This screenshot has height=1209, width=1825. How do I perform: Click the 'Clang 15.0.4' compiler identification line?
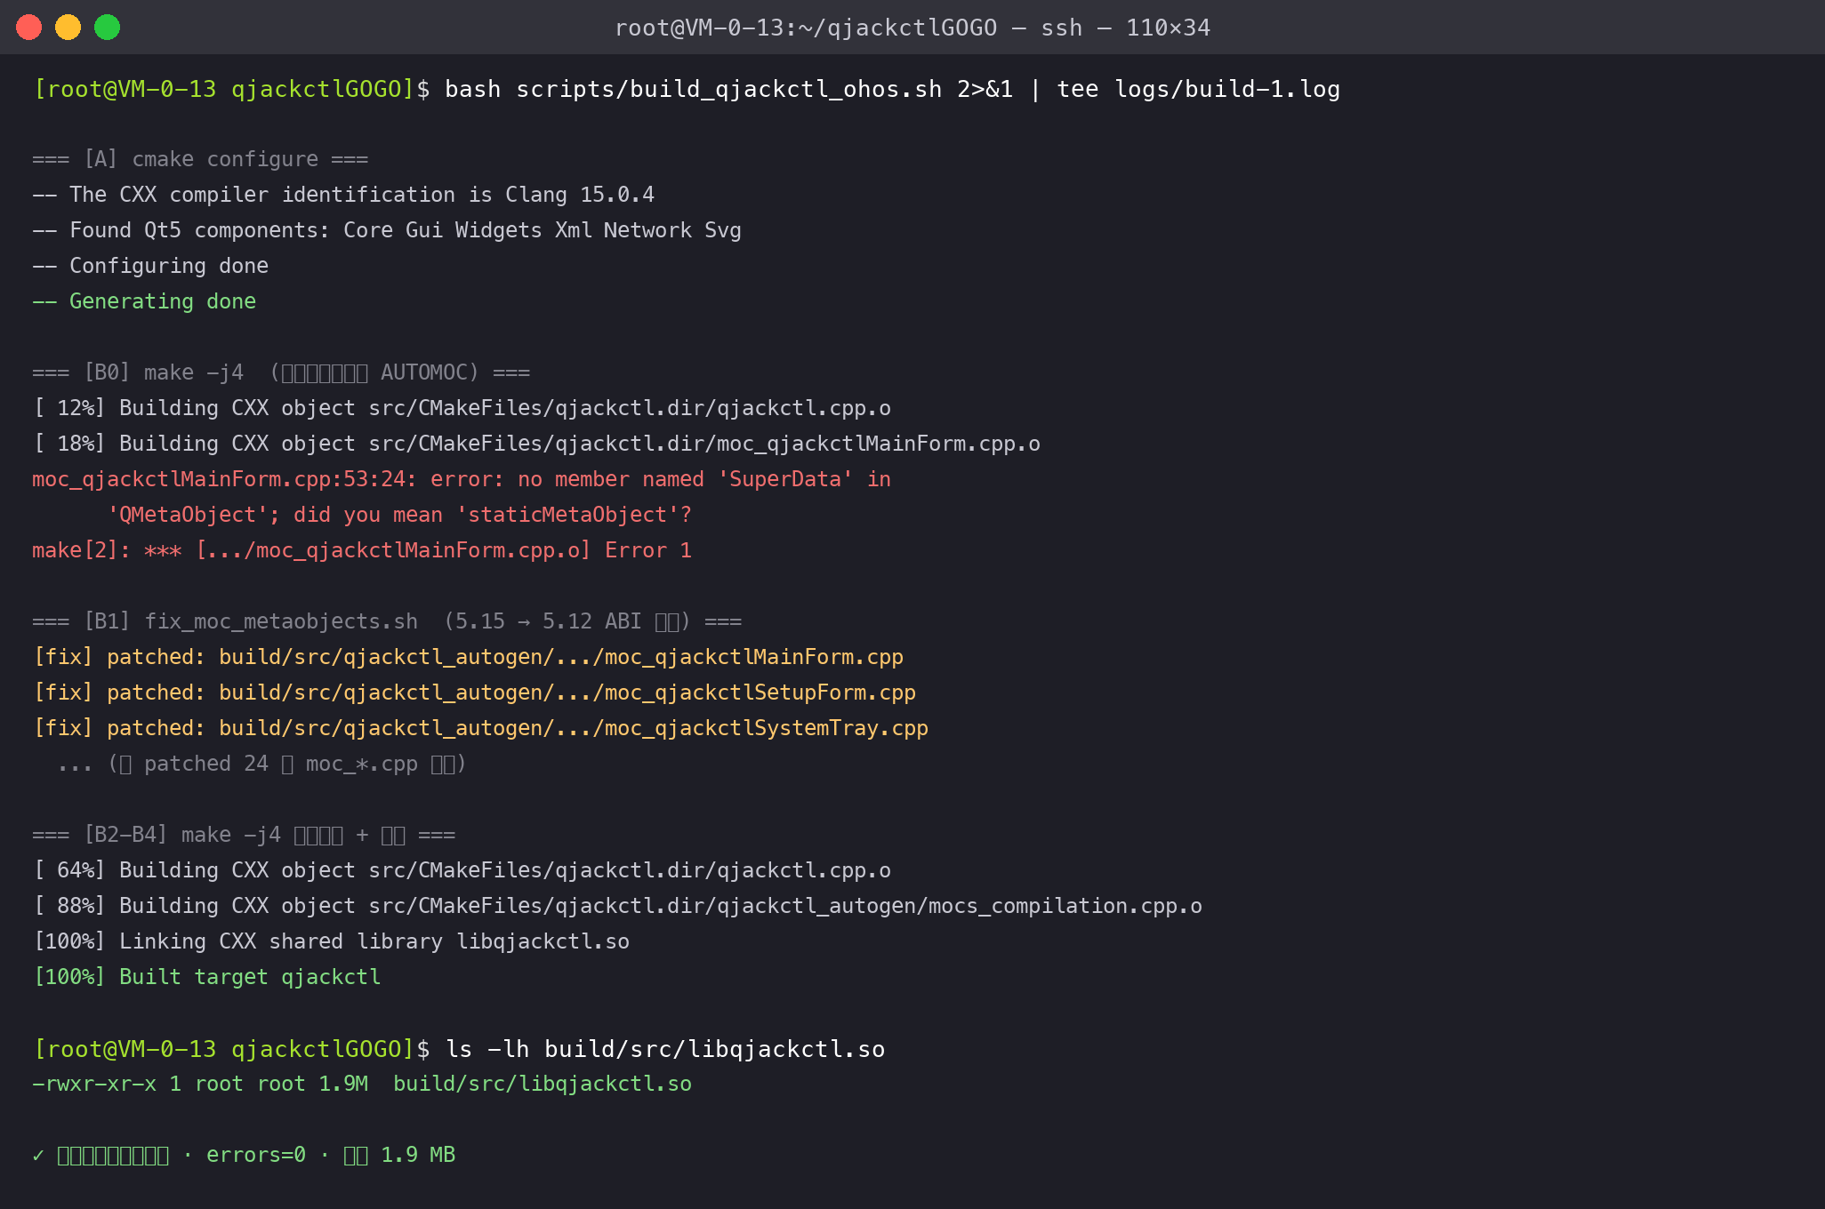tap(343, 195)
